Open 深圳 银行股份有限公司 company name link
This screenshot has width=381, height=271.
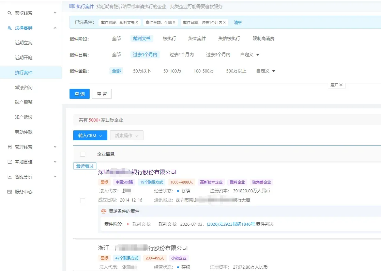click(x=137, y=172)
